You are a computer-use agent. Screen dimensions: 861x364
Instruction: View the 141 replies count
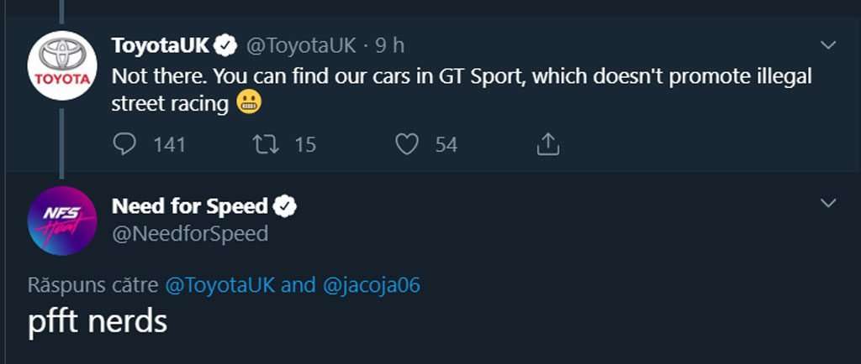pyautogui.click(x=169, y=145)
